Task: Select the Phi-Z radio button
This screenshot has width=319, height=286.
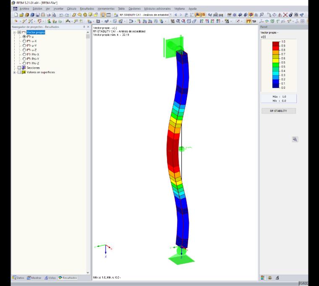Action: coord(24,64)
